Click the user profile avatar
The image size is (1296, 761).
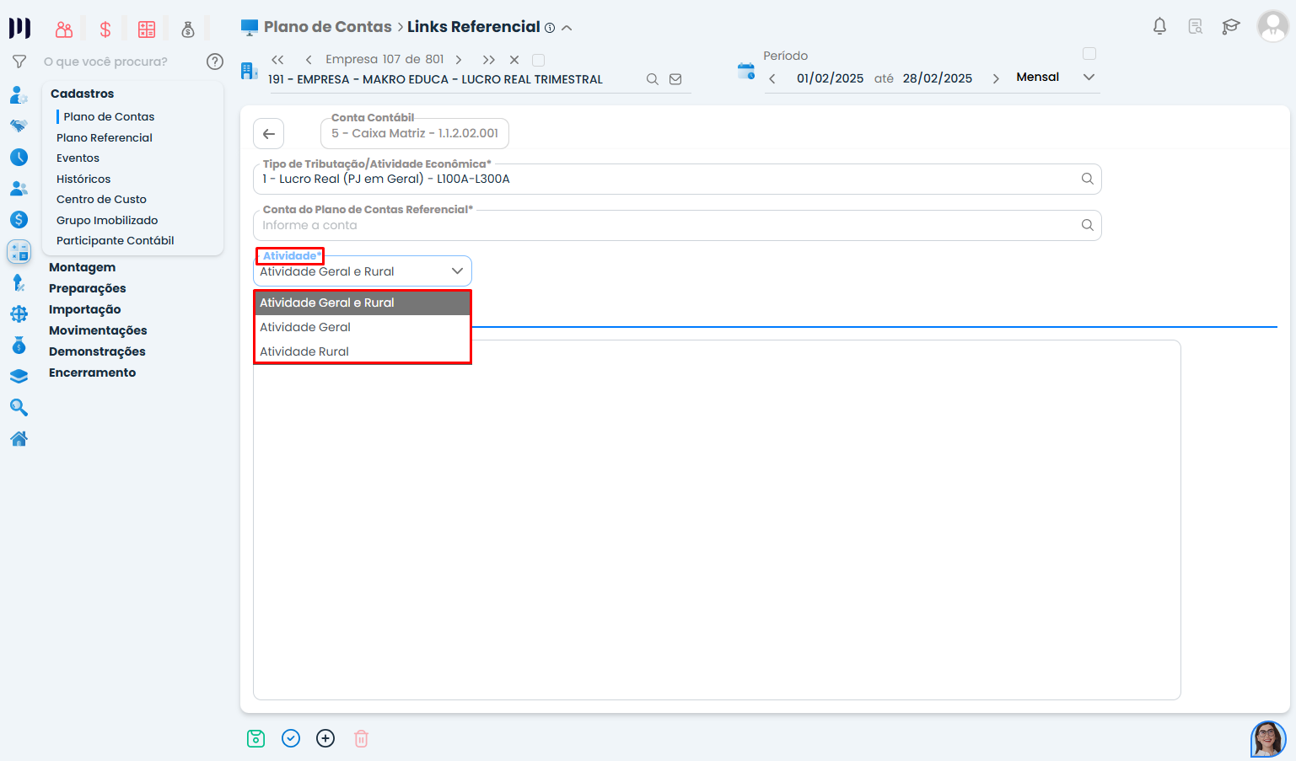point(1272,27)
